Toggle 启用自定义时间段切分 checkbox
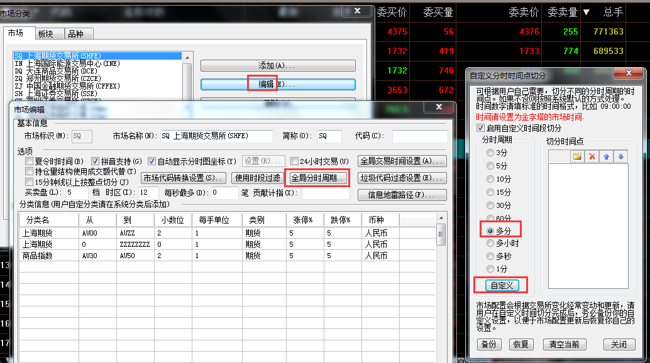The width and height of the screenshot is (650, 363). [480, 128]
